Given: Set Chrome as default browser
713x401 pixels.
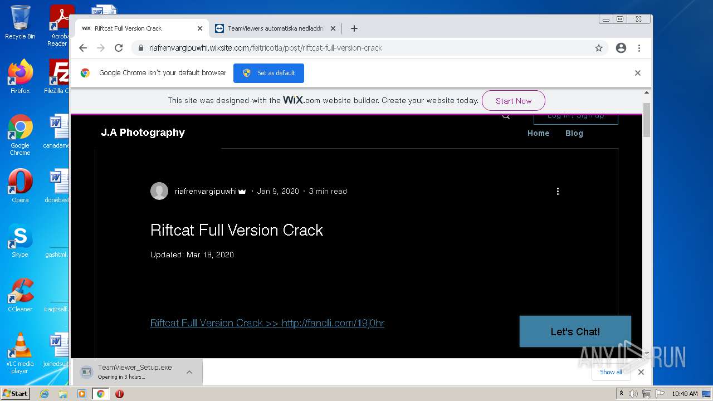Looking at the screenshot, I should pyautogui.click(x=268, y=73).
